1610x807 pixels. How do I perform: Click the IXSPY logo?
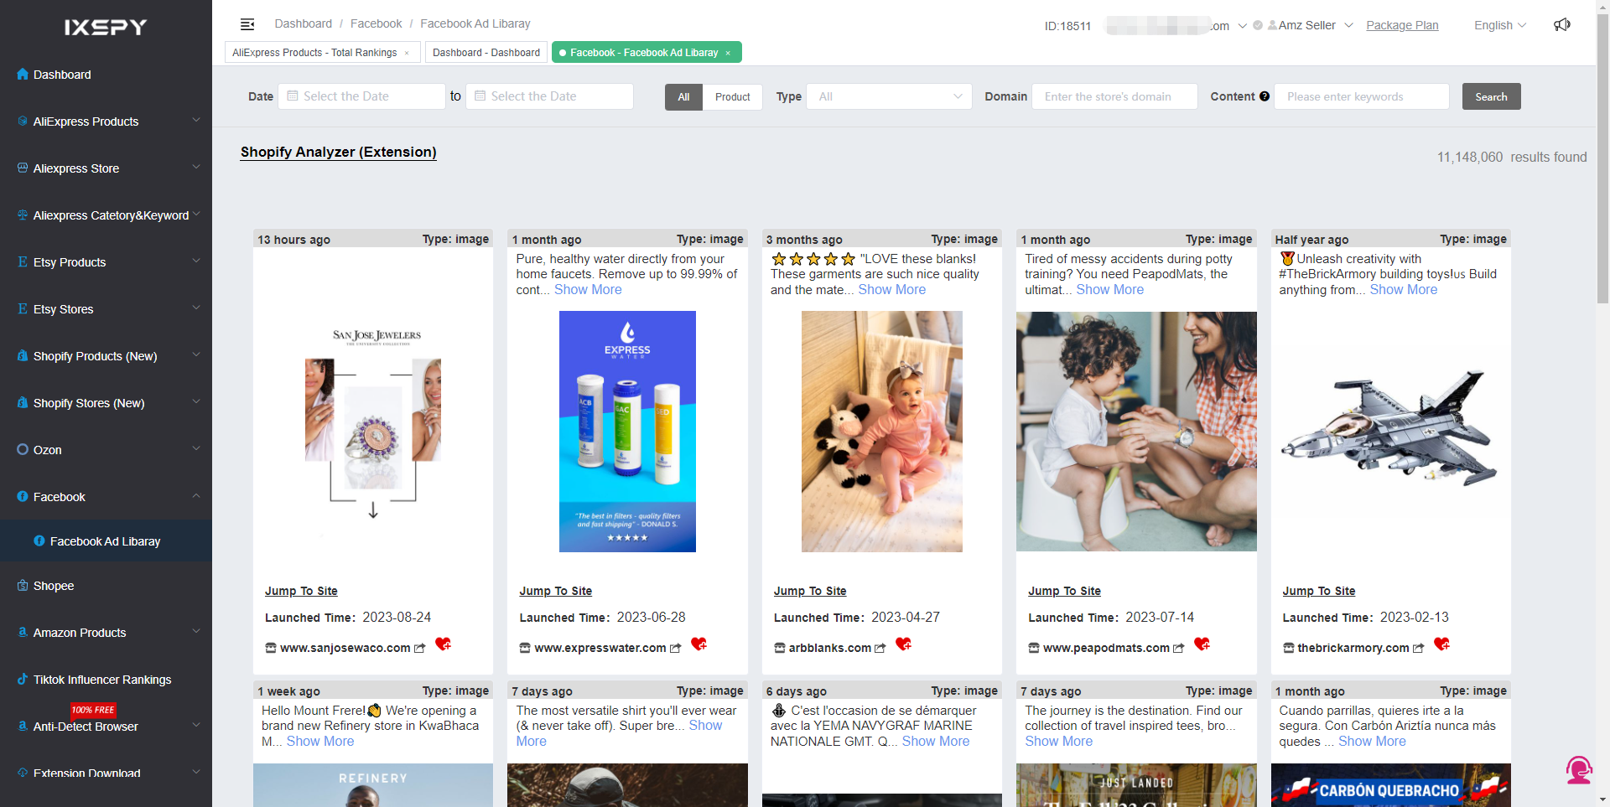pyautogui.click(x=106, y=28)
